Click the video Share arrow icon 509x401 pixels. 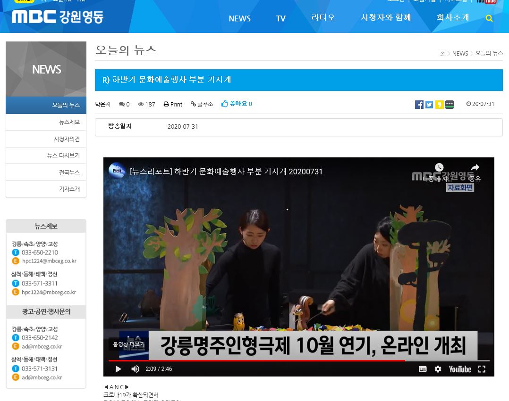(475, 167)
